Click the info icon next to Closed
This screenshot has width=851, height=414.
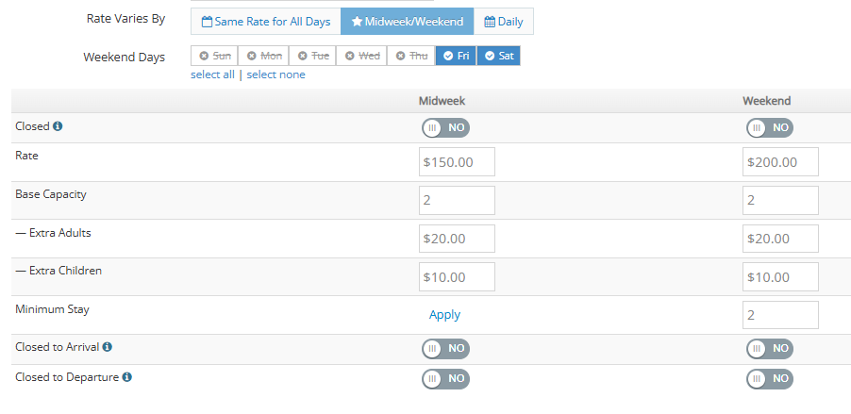coord(58,125)
